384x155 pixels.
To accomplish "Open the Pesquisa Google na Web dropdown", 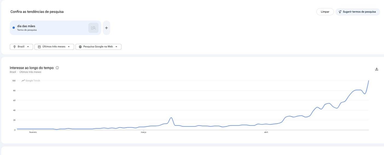I will (x=98, y=47).
